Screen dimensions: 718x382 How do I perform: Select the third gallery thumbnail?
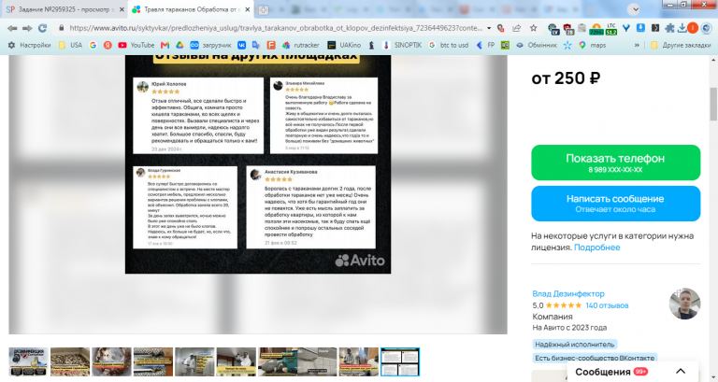[112, 361]
